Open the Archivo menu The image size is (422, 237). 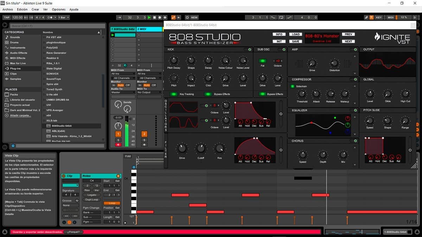[x=8, y=9]
